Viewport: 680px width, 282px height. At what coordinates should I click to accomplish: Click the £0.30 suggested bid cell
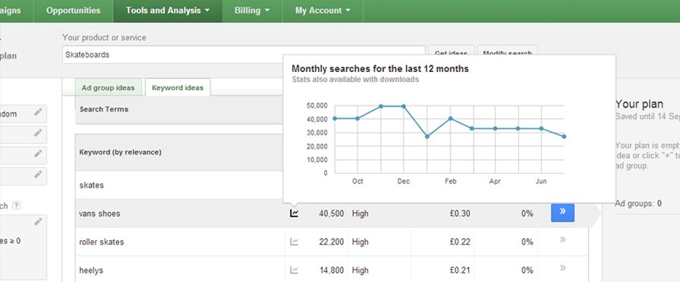pyautogui.click(x=460, y=214)
